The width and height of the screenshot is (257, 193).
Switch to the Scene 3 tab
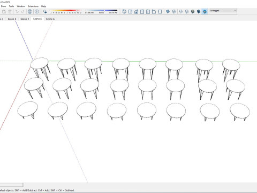12,19
